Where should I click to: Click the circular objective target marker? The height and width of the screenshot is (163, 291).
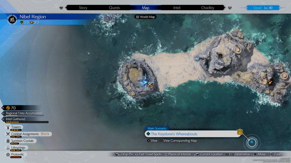point(252,142)
